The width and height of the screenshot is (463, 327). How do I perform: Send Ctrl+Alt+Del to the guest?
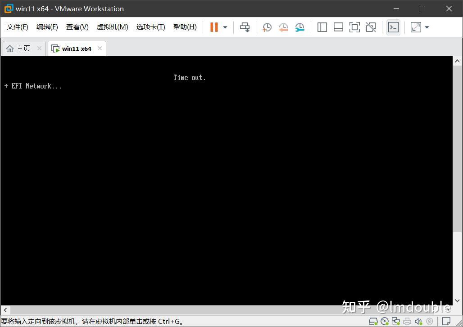[245, 27]
